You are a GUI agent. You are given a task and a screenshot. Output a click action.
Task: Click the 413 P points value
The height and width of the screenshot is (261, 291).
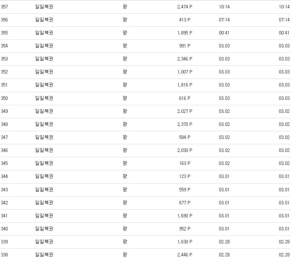[185, 20]
